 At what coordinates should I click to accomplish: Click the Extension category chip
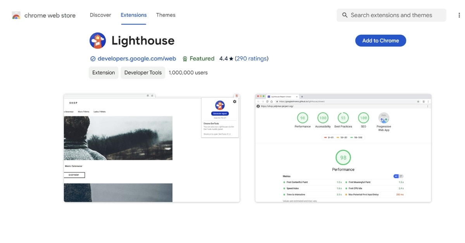point(103,72)
